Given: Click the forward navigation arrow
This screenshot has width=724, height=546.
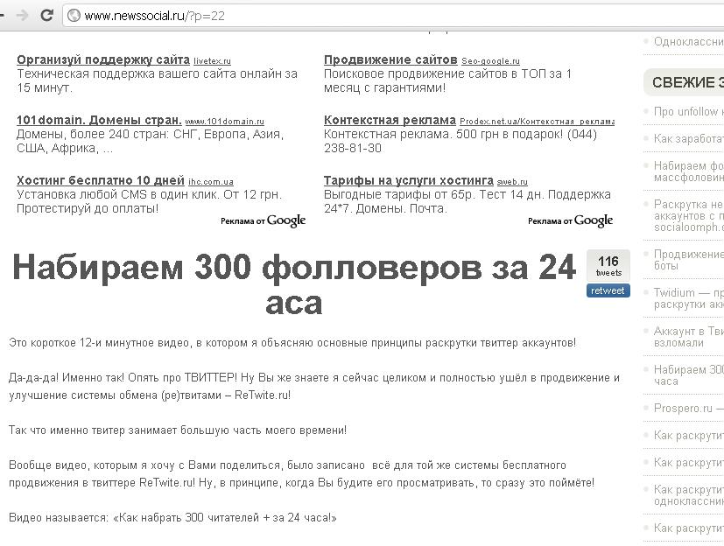Looking at the screenshot, I should pyautogui.click(x=22, y=16).
